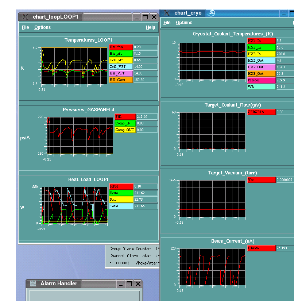Viewport: 294px width, 301px height.
Task: Select the HX1_Out cryostat legend label
Action: click(262, 61)
